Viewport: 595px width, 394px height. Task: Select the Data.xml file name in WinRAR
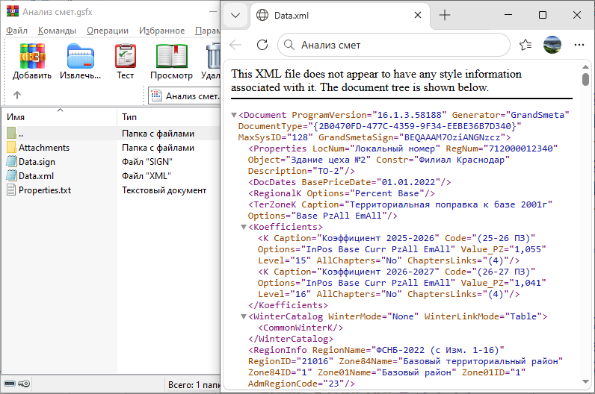pyautogui.click(x=36, y=176)
